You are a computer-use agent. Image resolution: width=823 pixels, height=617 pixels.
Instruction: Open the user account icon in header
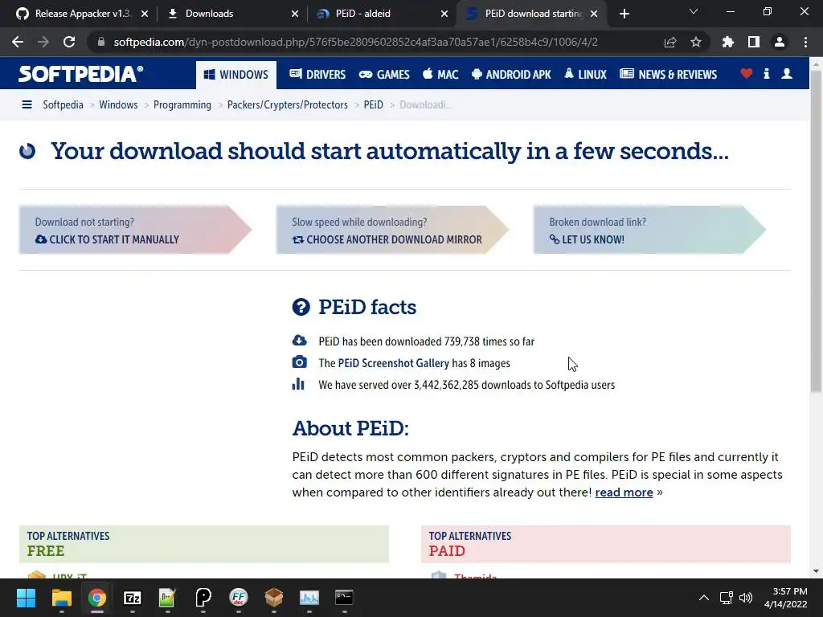(x=787, y=73)
